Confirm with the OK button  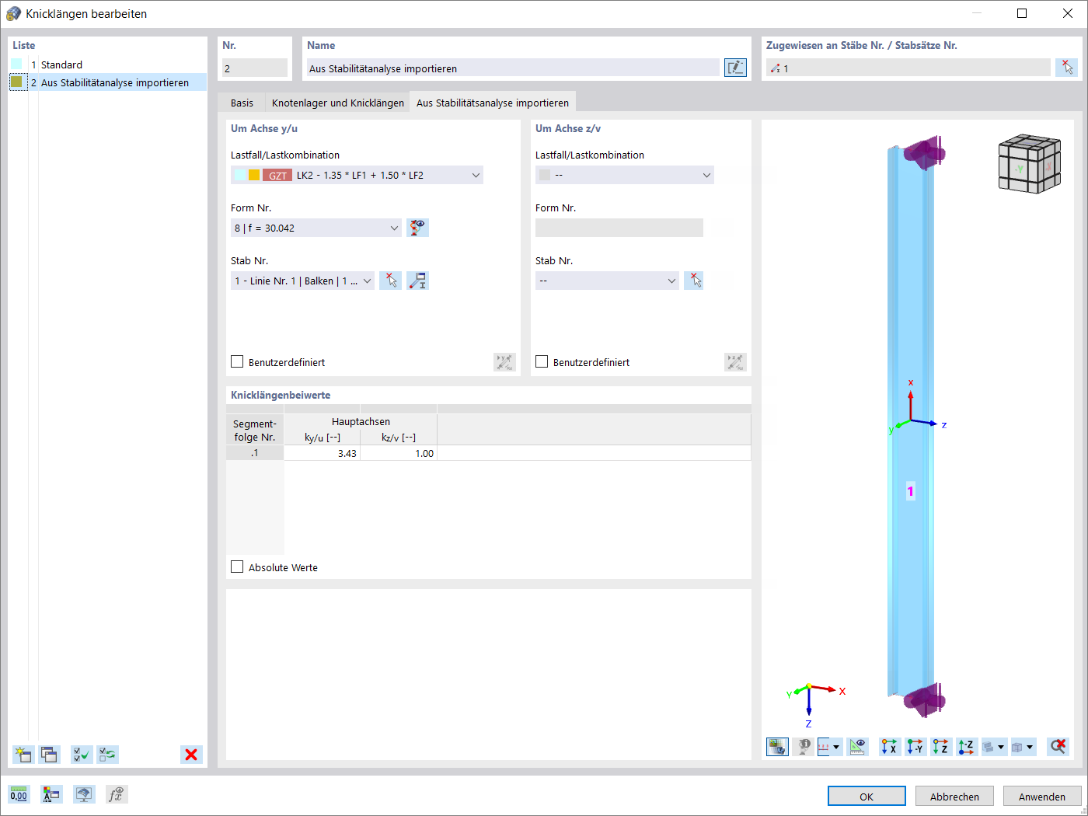point(867,796)
